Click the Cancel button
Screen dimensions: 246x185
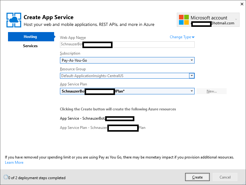pyautogui.click(x=225, y=177)
